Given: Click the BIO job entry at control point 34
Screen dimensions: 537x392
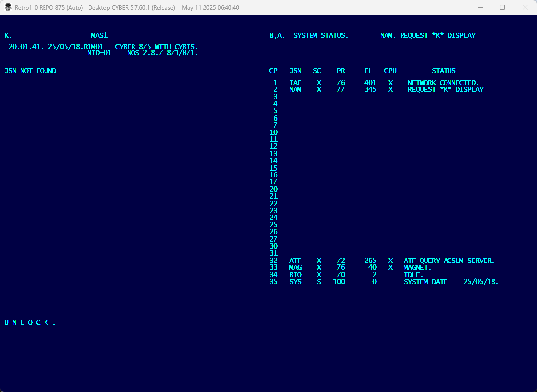Looking at the screenshot, I should (x=295, y=275).
